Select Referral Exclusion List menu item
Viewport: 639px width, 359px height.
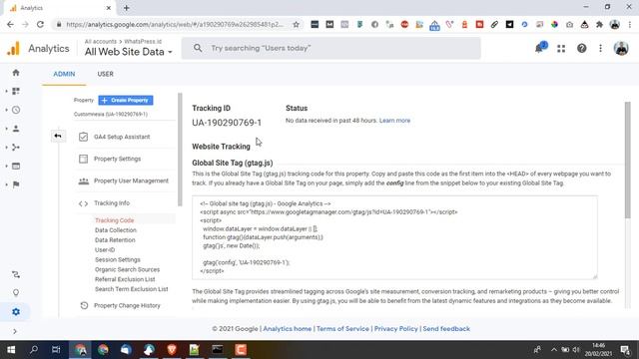pyautogui.click(x=125, y=279)
